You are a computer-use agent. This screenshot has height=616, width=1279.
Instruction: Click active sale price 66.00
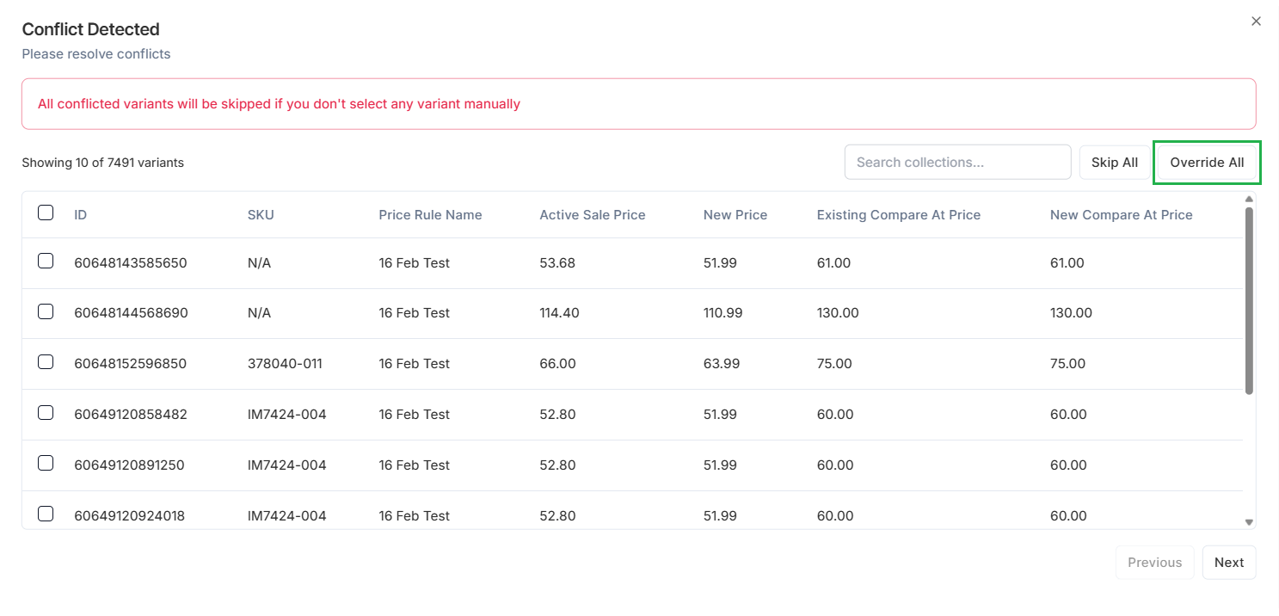click(557, 364)
